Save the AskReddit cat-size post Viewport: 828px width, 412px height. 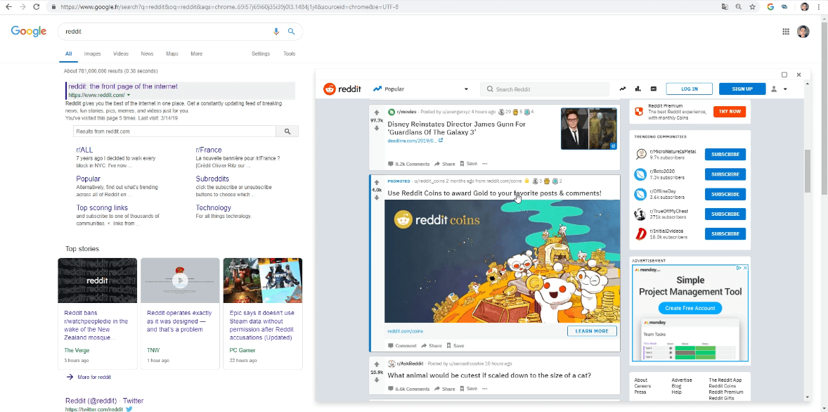pyautogui.click(x=468, y=389)
